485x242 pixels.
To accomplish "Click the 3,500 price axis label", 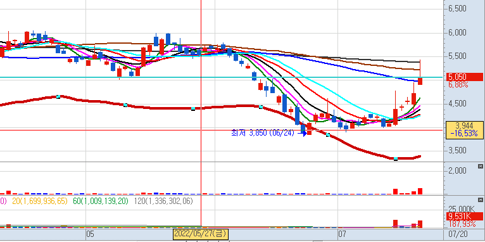I will pyautogui.click(x=458, y=151).
